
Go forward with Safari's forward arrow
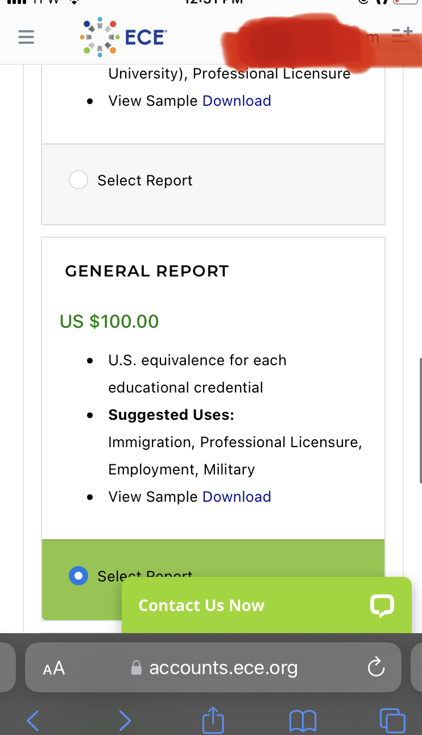coord(125,721)
